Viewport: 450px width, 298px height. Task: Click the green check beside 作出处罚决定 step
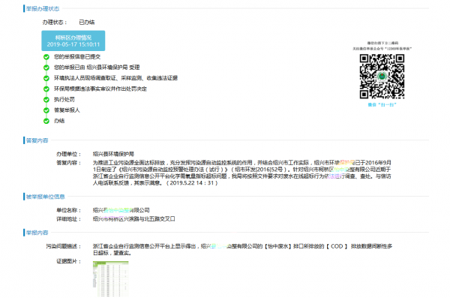(46, 89)
